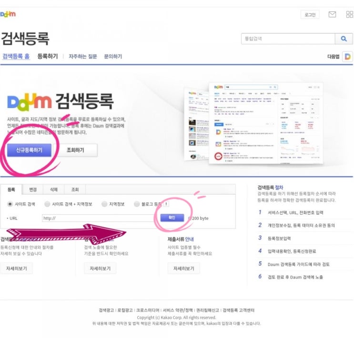Click the 조회하기 button
The height and width of the screenshot is (338, 354).
click(75, 150)
